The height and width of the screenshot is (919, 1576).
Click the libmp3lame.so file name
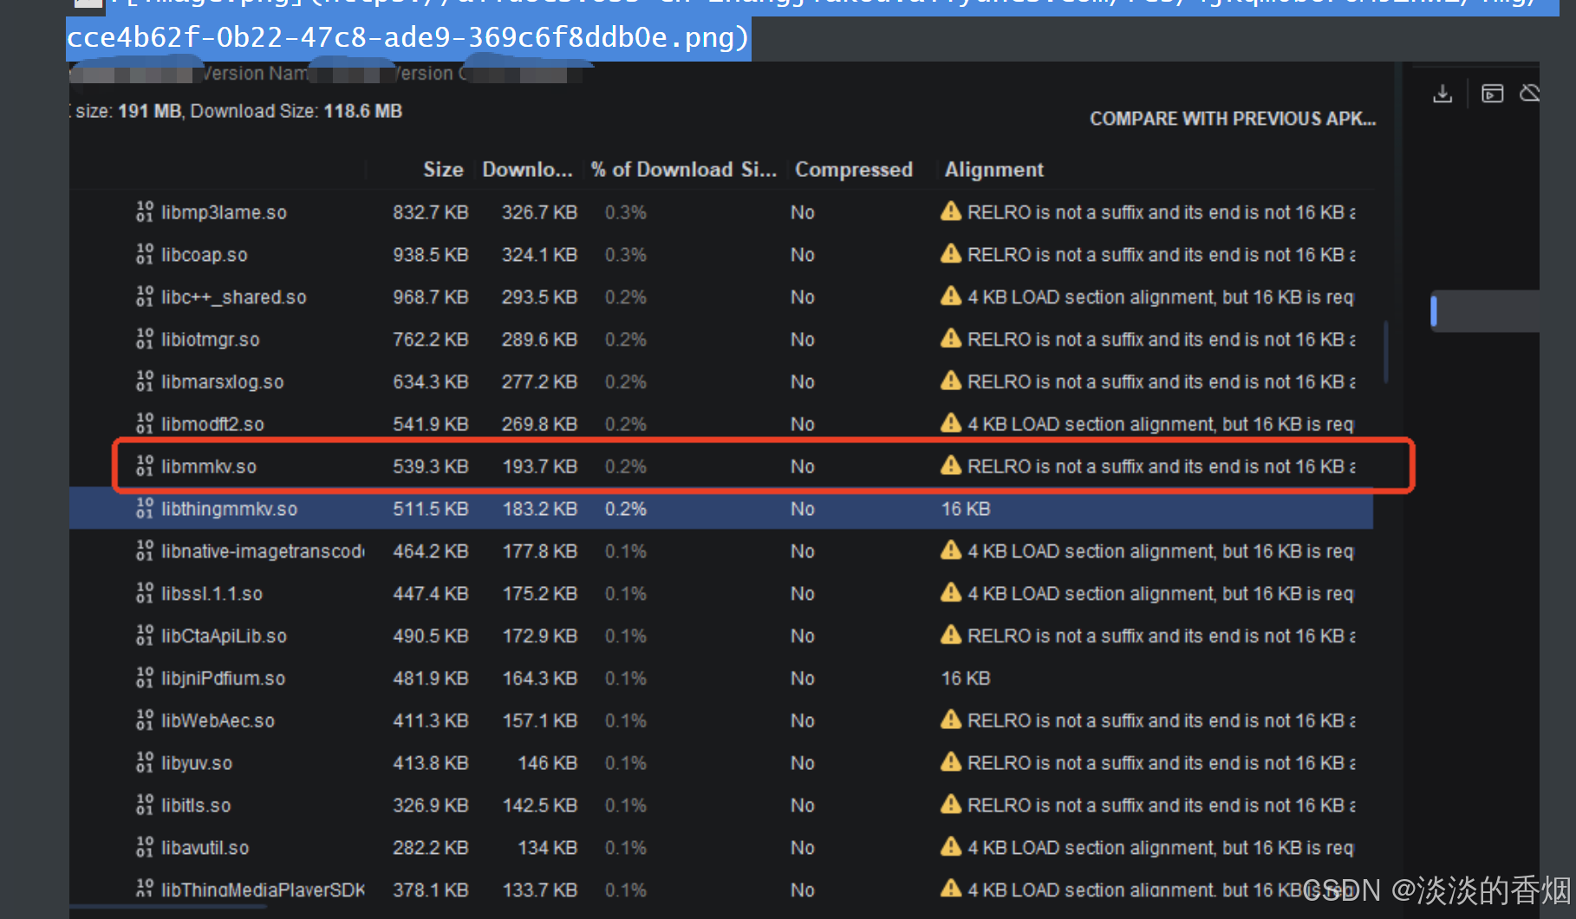point(224,212)
